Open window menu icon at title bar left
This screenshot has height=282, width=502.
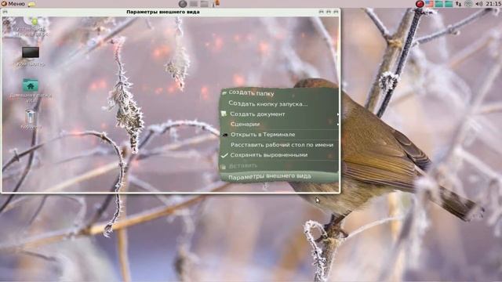click(x=5, y=12)
